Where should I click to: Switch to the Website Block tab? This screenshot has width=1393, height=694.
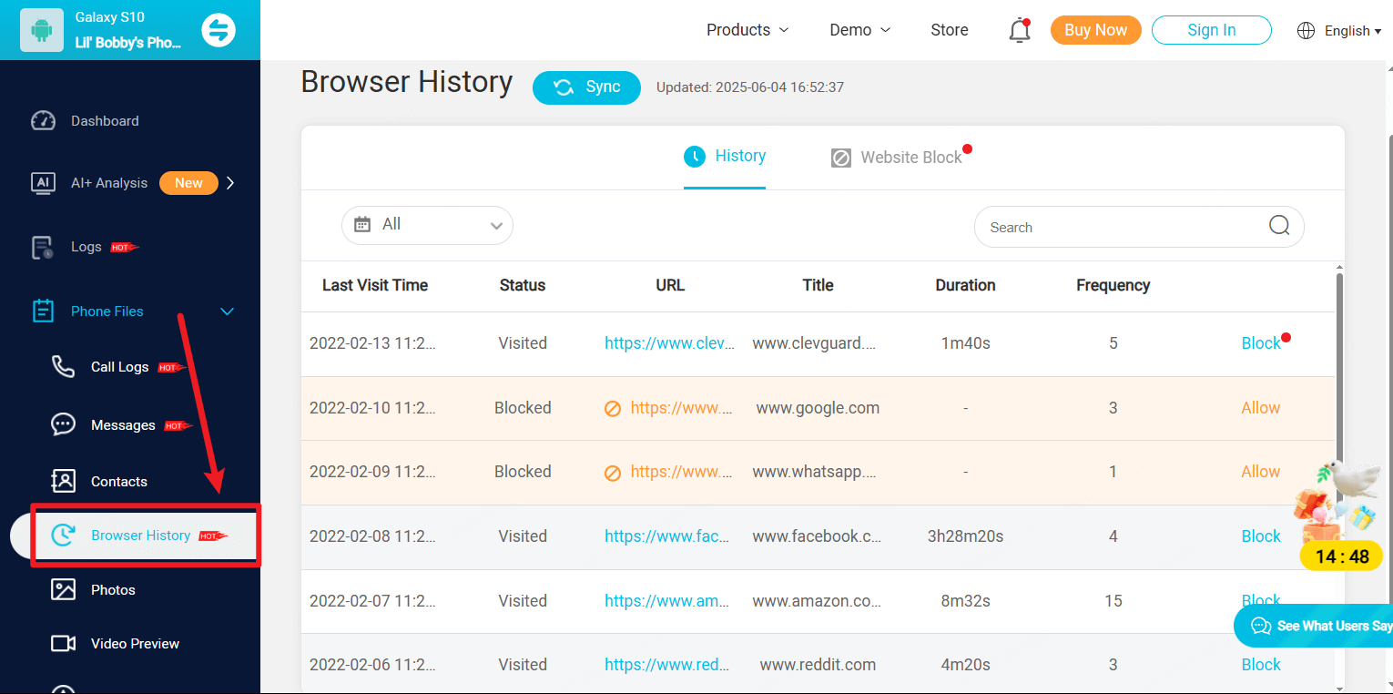coord(897,158)
